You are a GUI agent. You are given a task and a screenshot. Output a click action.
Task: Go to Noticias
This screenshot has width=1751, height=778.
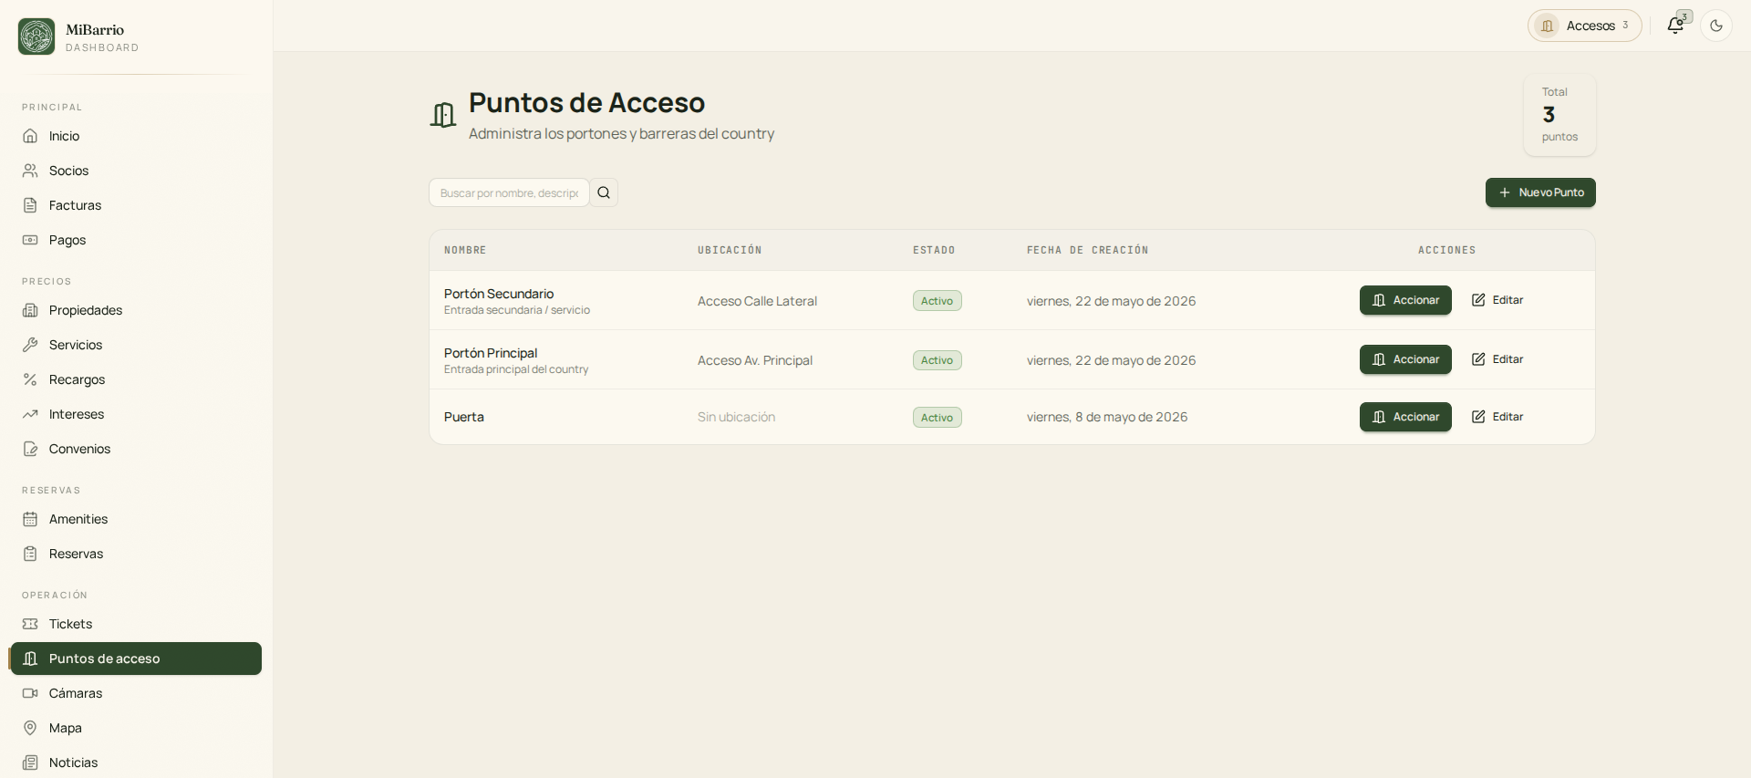pyautogui.click(x=135, y=762)
